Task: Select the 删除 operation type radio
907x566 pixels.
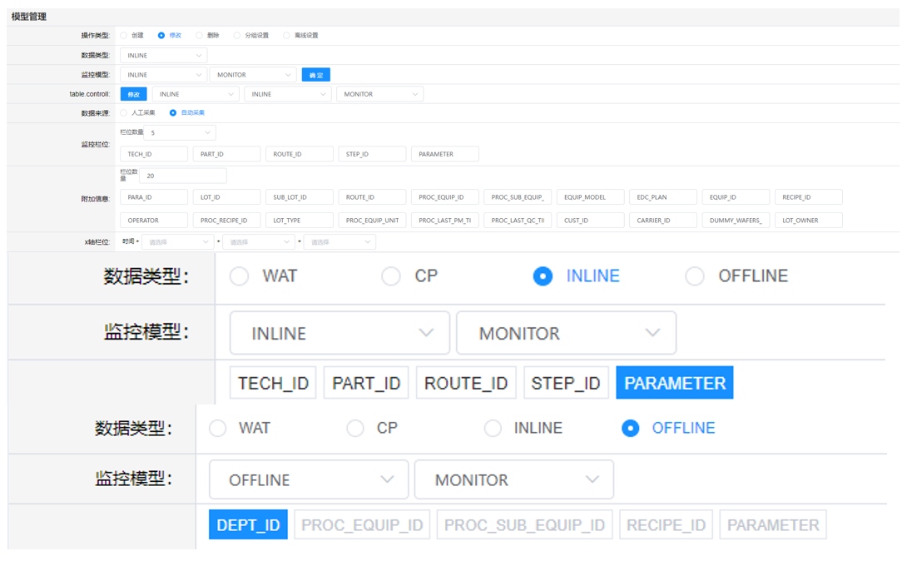Action: (x=200, y=36)
